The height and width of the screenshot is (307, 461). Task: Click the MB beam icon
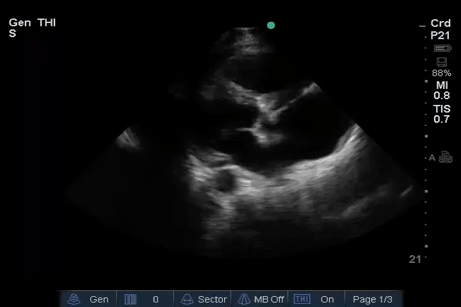244,299
